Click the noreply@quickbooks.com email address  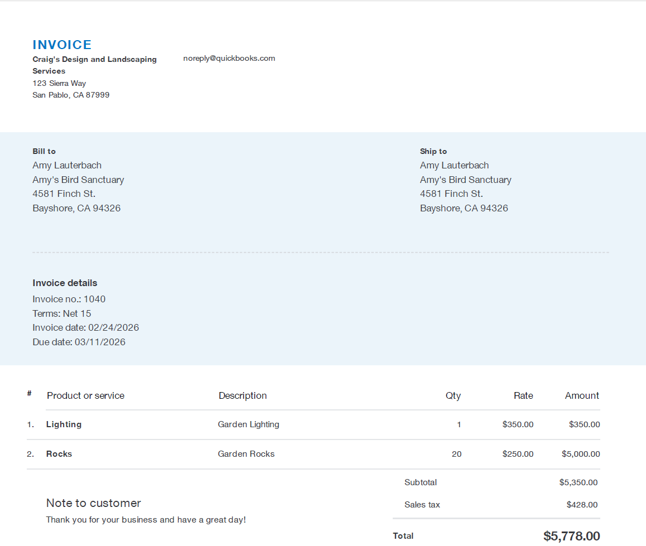pyautogui.click(x=229, y=58)
